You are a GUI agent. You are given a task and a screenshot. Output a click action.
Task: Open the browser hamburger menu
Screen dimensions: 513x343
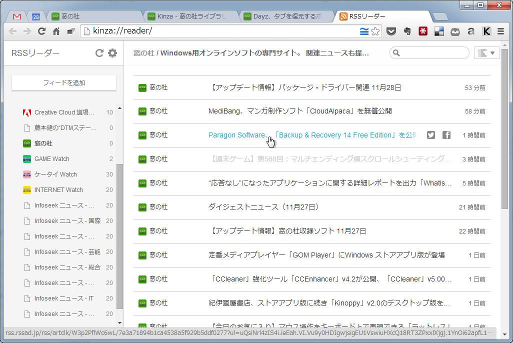[500, 31]
